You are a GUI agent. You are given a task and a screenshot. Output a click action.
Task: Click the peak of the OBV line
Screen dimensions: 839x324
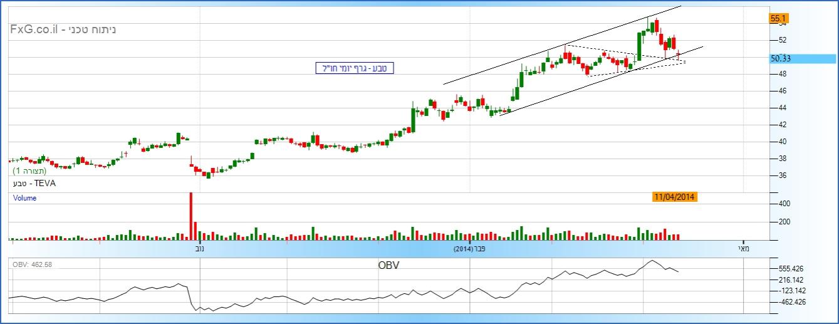652,260
